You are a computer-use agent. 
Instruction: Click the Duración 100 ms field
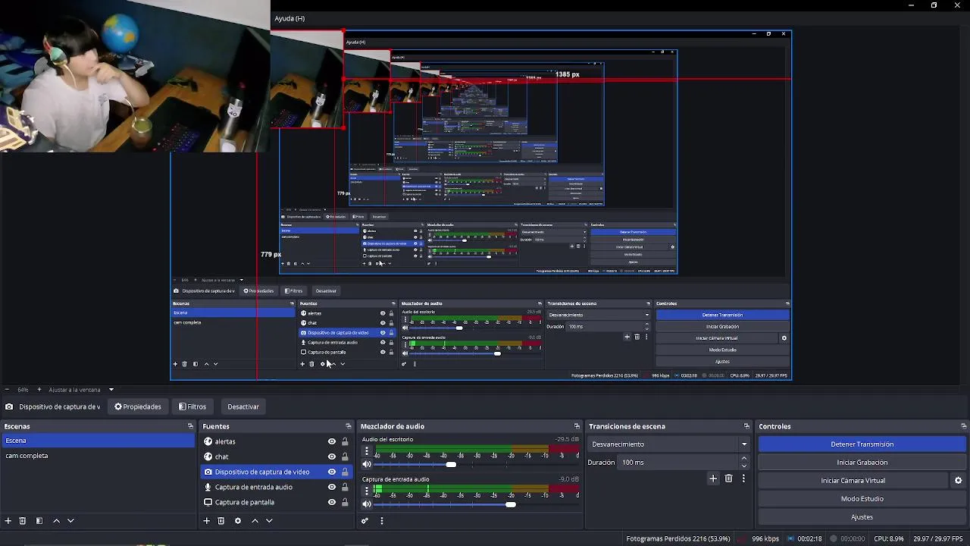pyautogui.click(x=677, y=463)
